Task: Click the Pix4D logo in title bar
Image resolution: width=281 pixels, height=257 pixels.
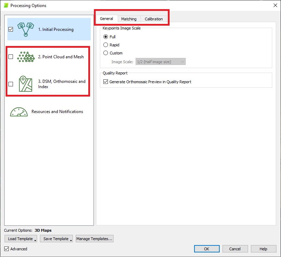Action: pyautogui.click(x=6, y=6)
